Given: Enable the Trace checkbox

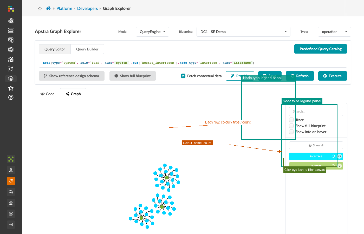Looking at the screenshot, I should click(291, 120).
